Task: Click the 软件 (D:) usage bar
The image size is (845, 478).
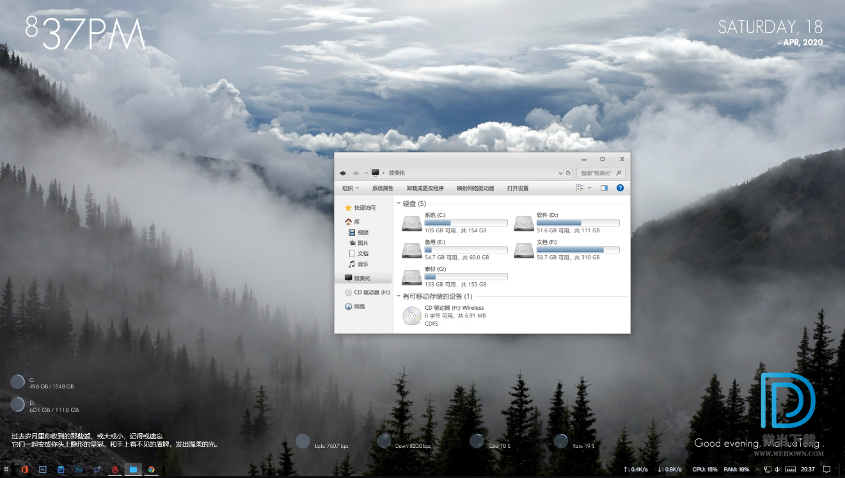Action: (578, 223)
